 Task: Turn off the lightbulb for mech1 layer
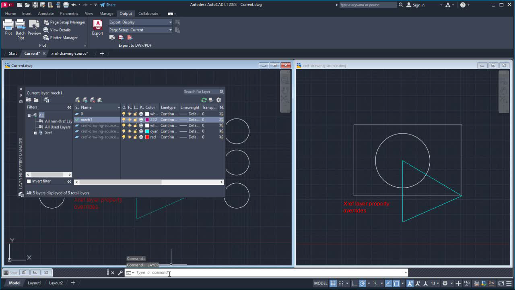[x=124, y=120]
